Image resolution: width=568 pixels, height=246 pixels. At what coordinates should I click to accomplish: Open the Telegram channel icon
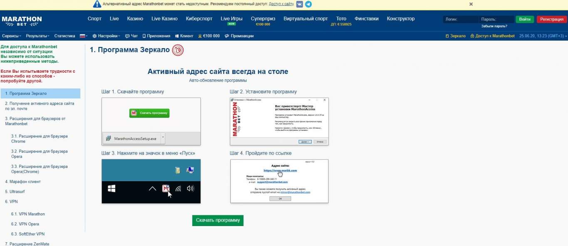click(308, 4)
